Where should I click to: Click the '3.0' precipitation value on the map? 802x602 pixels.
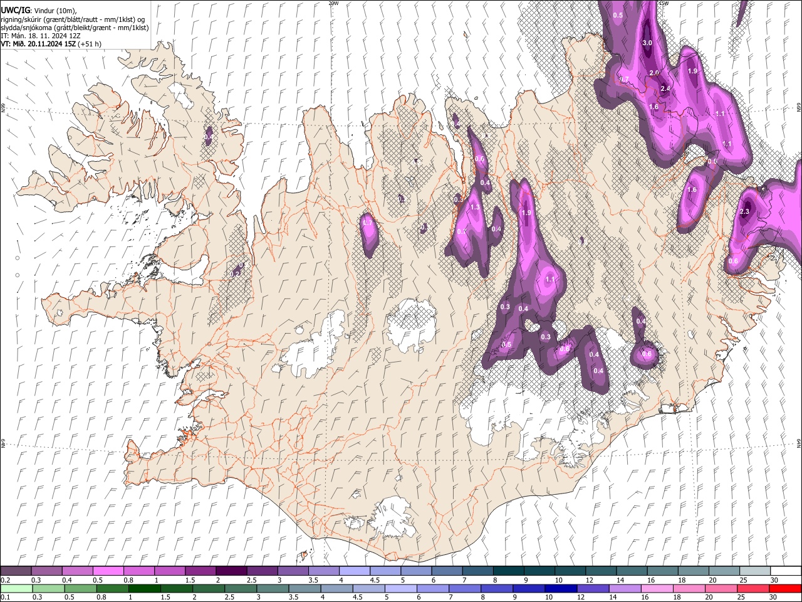coord(647,43)
